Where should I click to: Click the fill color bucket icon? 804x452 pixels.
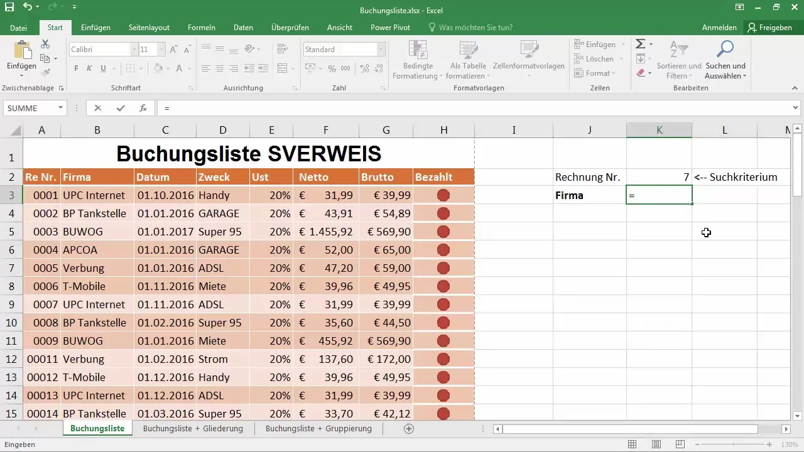click(158, 68)
